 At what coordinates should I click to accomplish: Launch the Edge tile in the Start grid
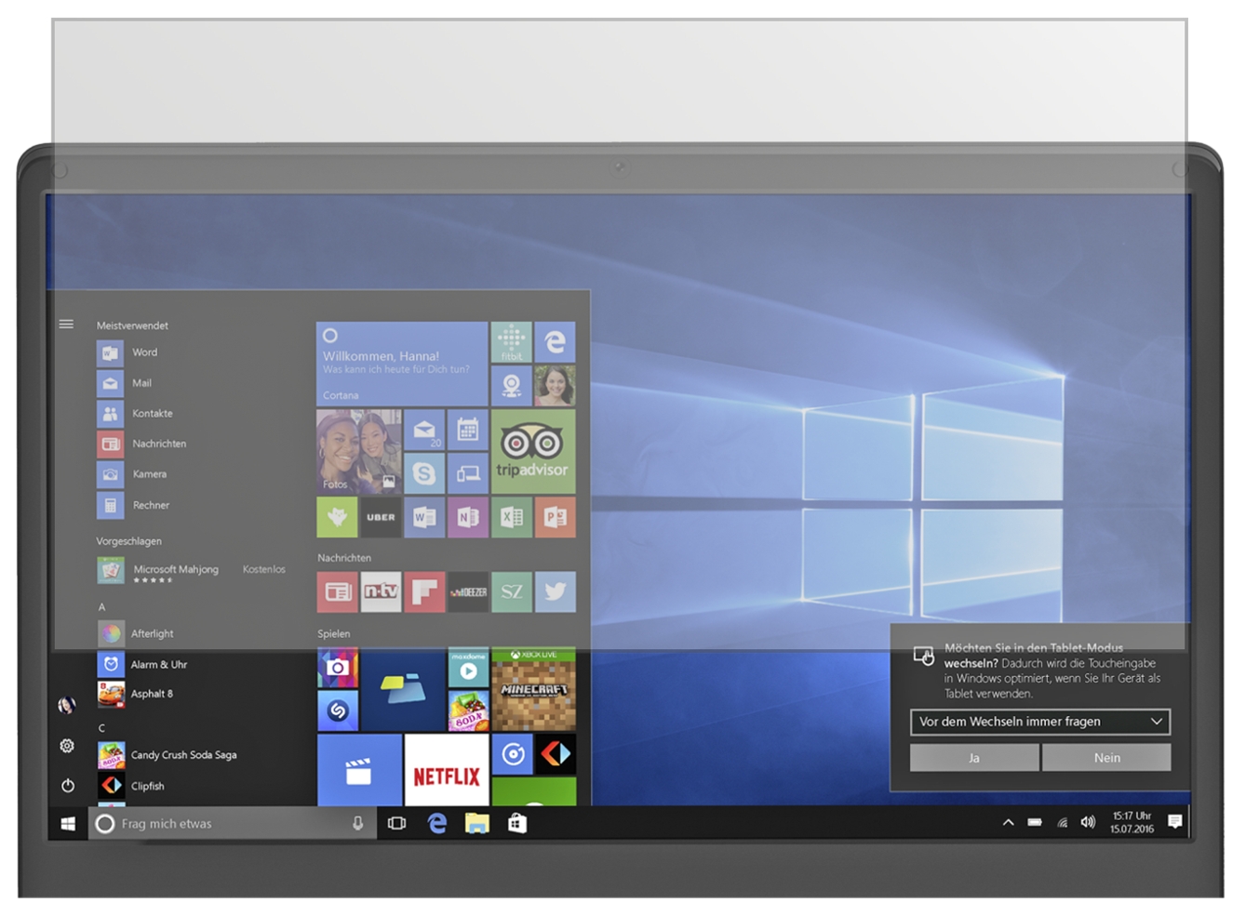556,341
